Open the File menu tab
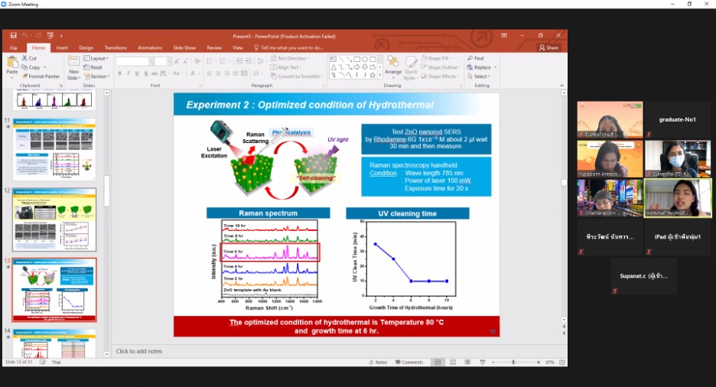This screenshot has height=387, width=716. pos(14,47)
